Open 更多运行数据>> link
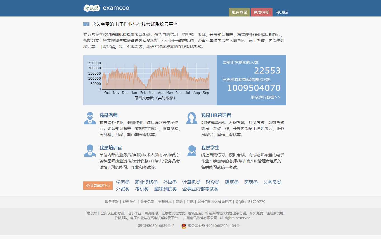381x239 pixels. 266,97
